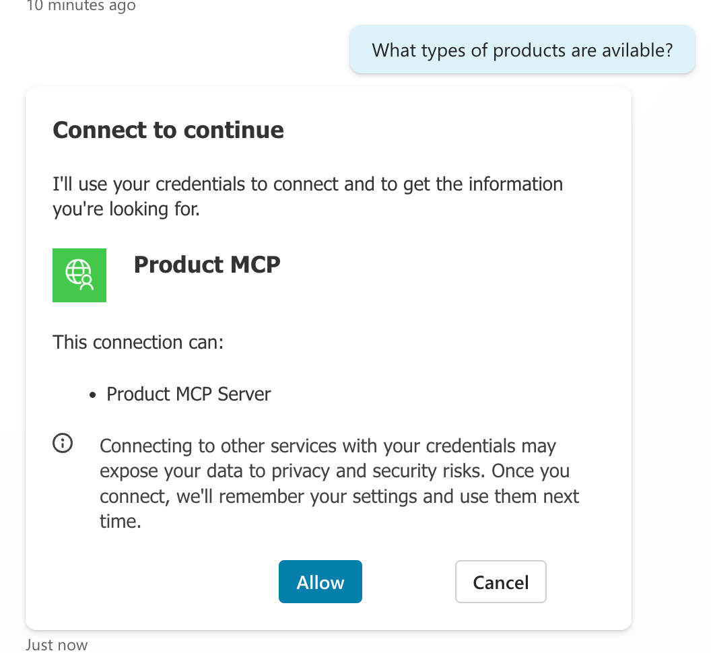Screen dimensions: 711x653
Task: Click the bullet dot before Product MCP Server
Action: (x=92, y=394)
